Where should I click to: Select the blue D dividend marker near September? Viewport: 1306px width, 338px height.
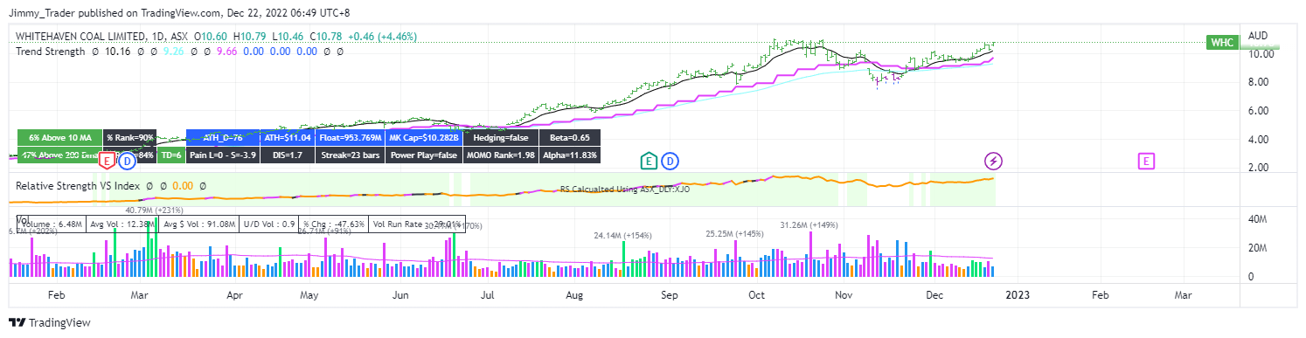click(670, 161)
